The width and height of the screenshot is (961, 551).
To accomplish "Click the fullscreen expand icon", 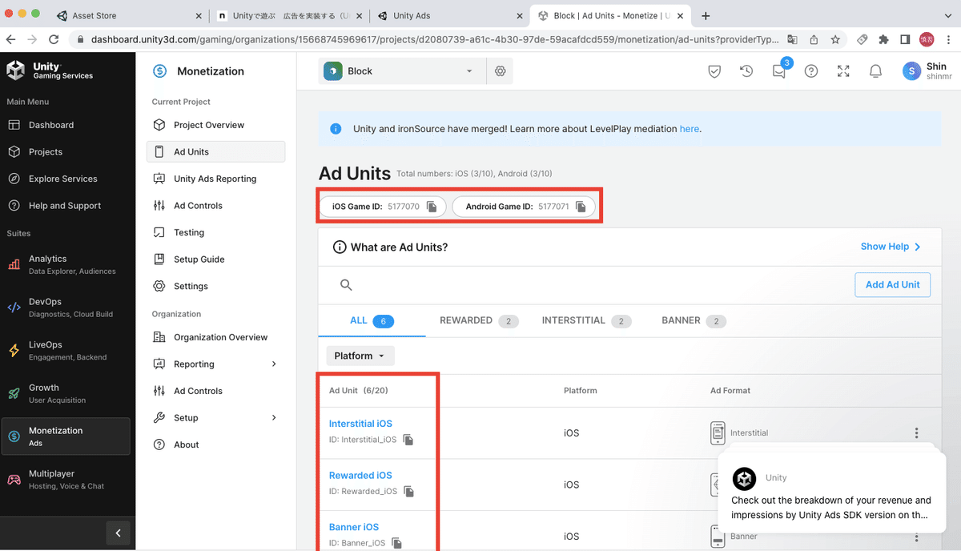I will [843, 70].
